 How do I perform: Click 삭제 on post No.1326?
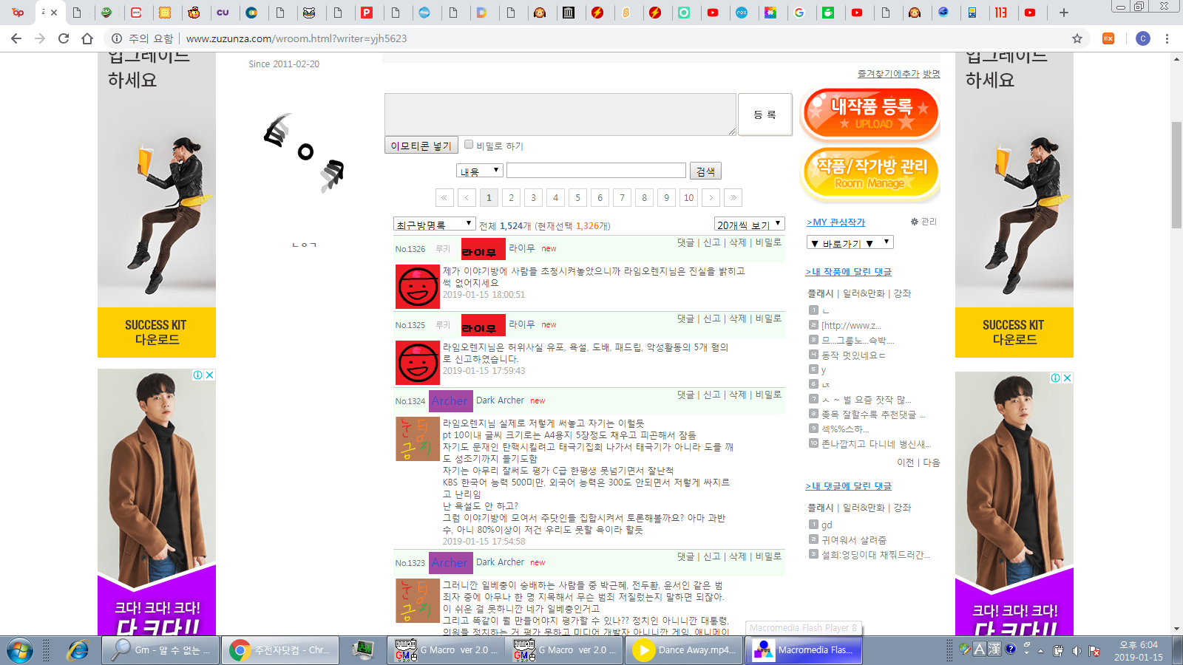tap(737, 242)
